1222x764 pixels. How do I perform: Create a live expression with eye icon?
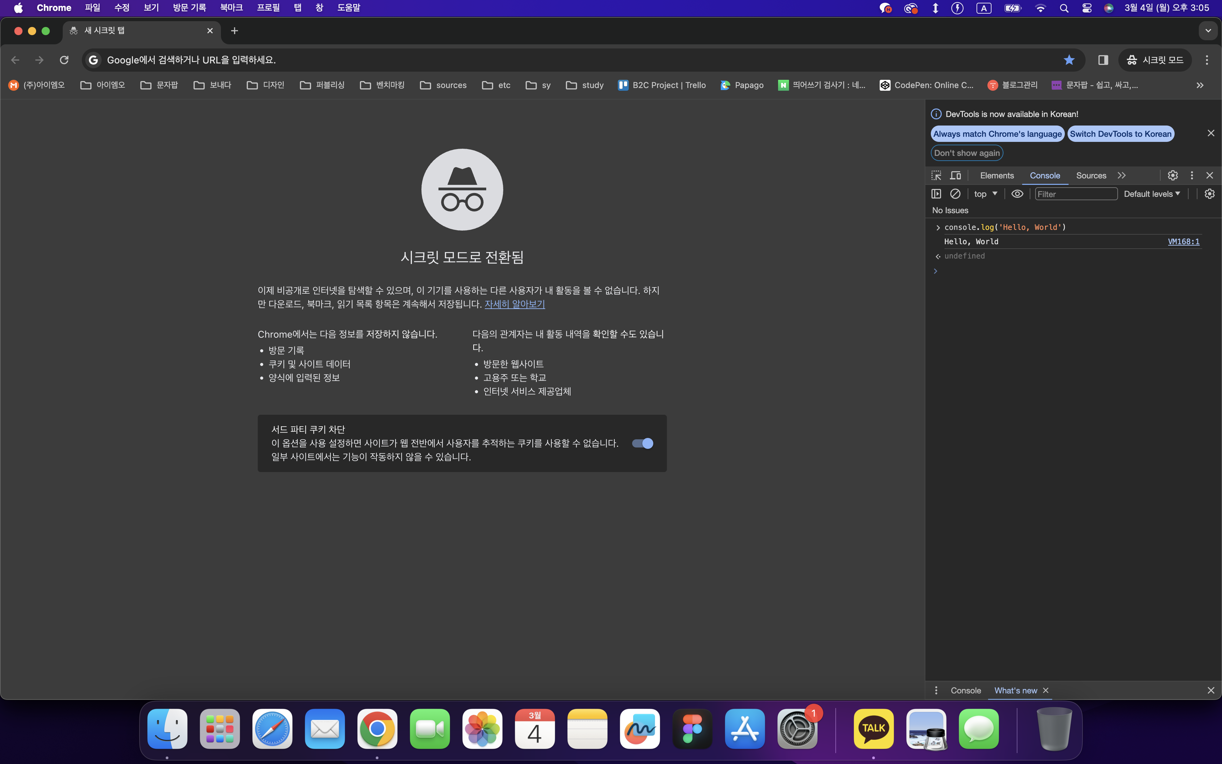[x=1017, y=194]
